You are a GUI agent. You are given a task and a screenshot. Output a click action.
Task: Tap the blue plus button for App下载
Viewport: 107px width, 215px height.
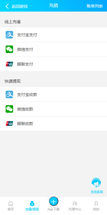53,202
